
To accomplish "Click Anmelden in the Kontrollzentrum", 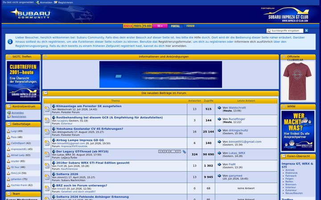I will pyautogui.click(x=17, y=112).
